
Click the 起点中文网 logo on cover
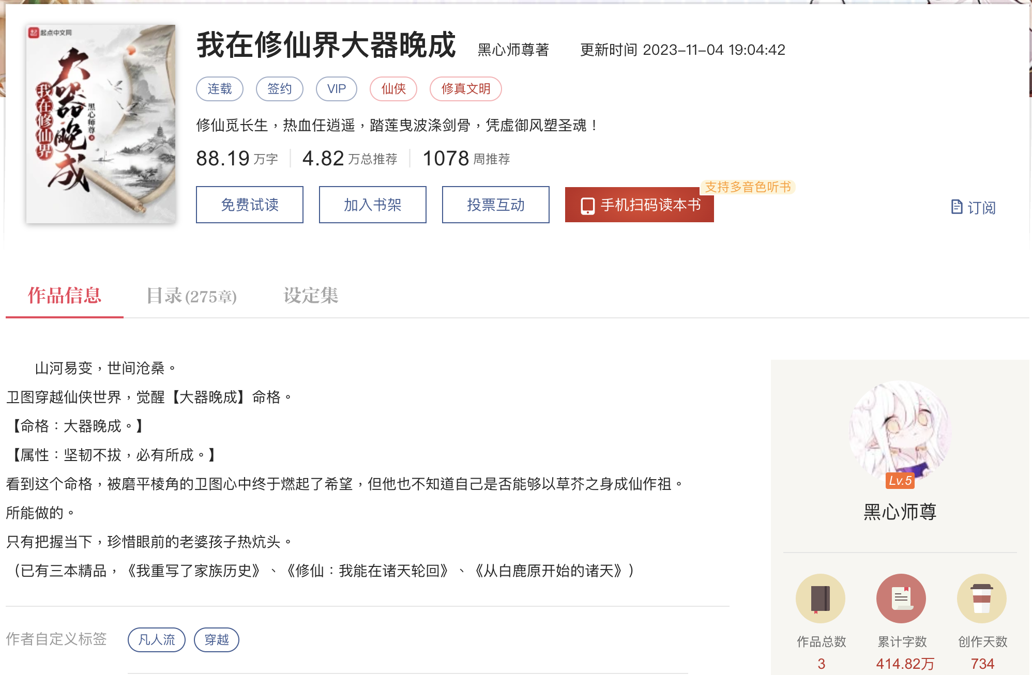(x=50, y=33)
